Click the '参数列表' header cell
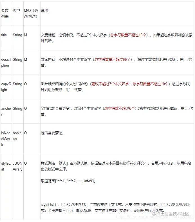This screenshot has width=195, height=222. [x=6, y=14]
